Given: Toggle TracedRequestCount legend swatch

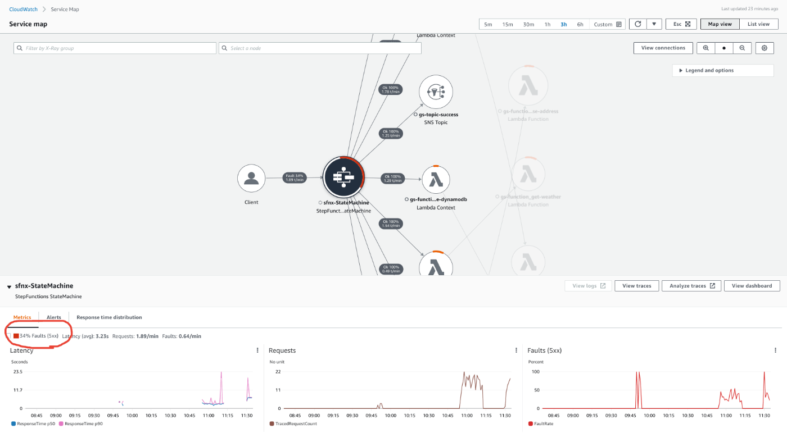Looking at the screenshot, I should (272, 423).
